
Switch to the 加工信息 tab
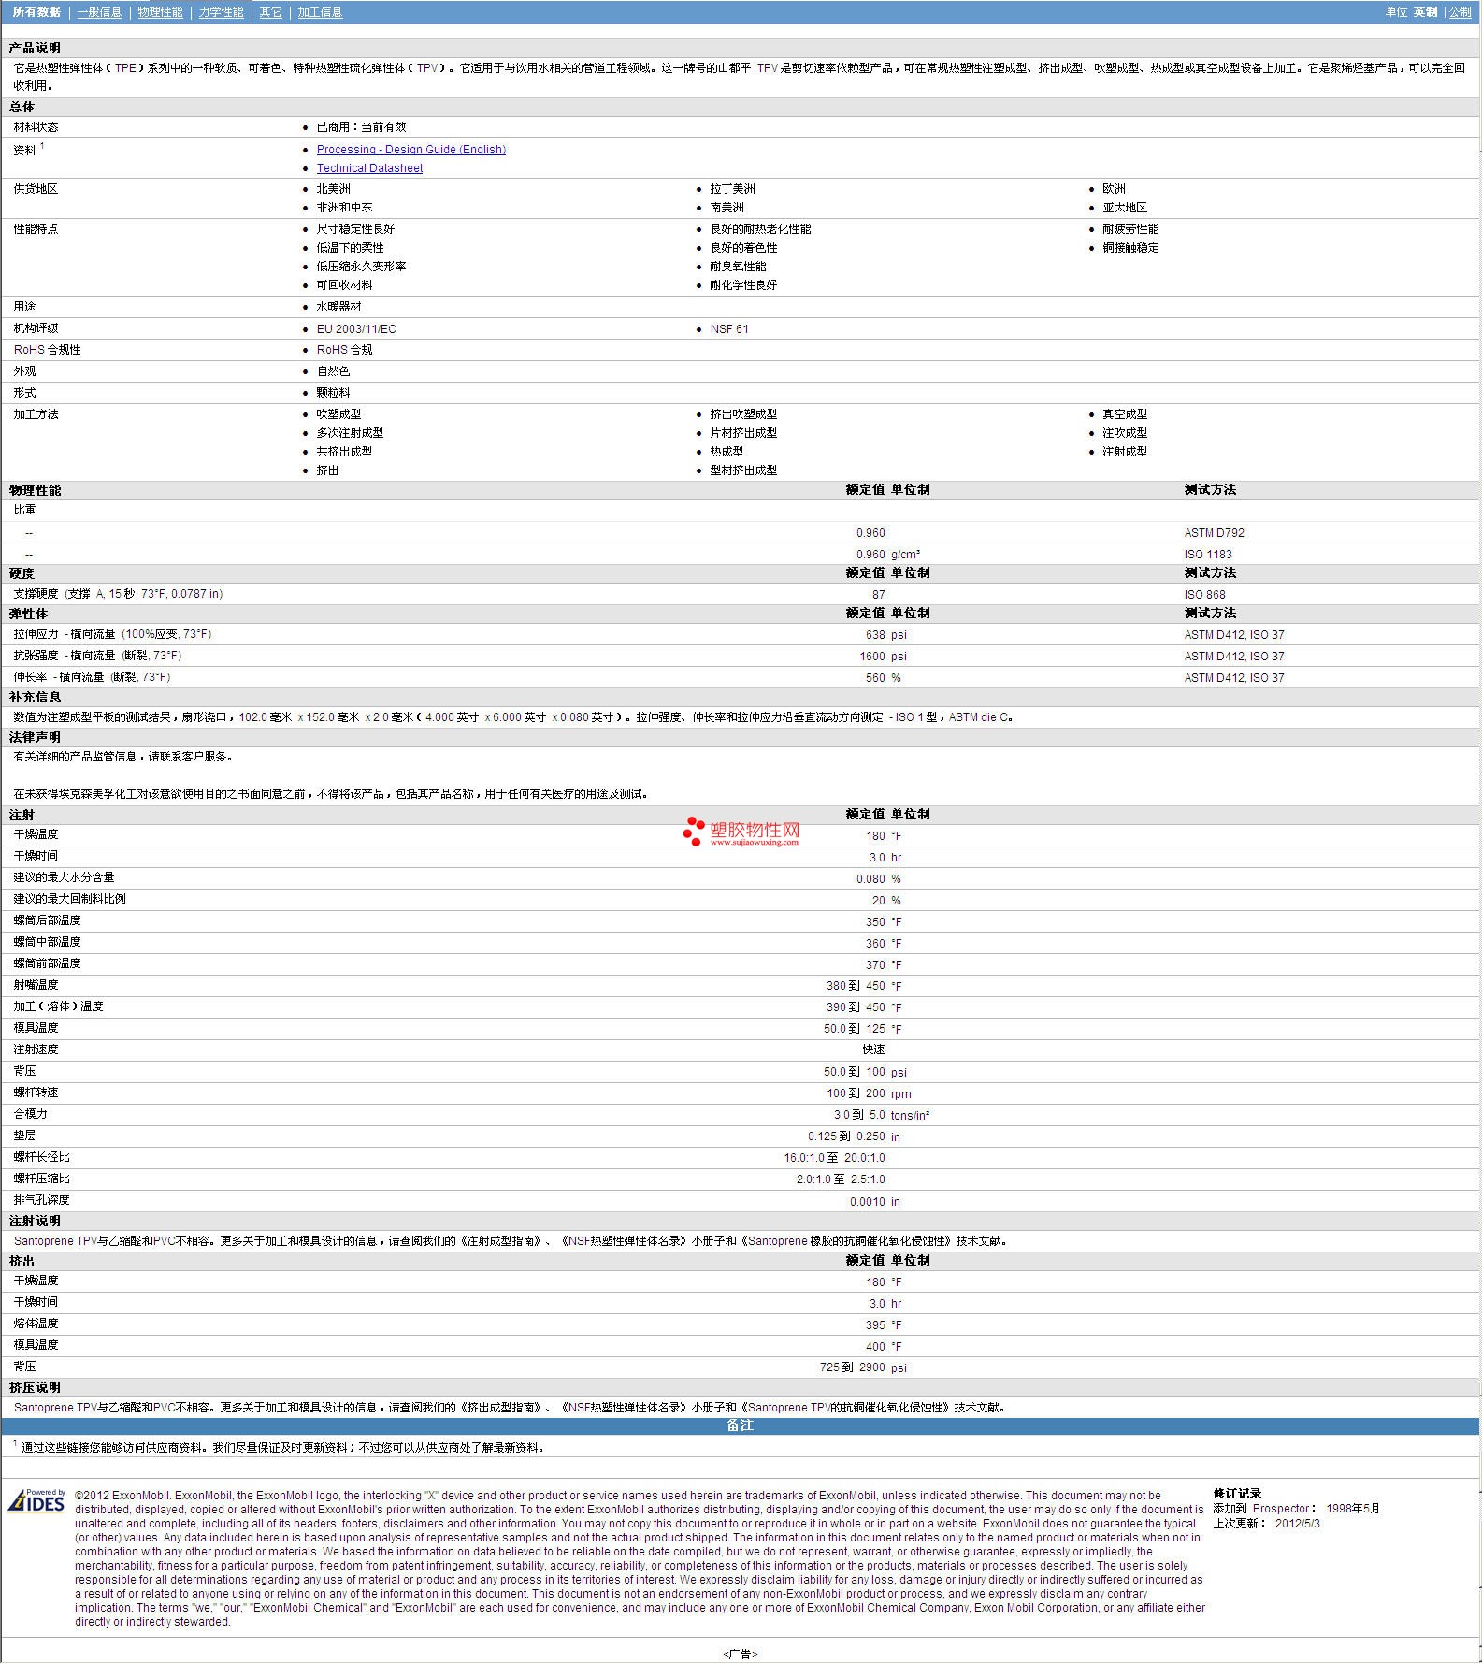[x=320, y=12]
